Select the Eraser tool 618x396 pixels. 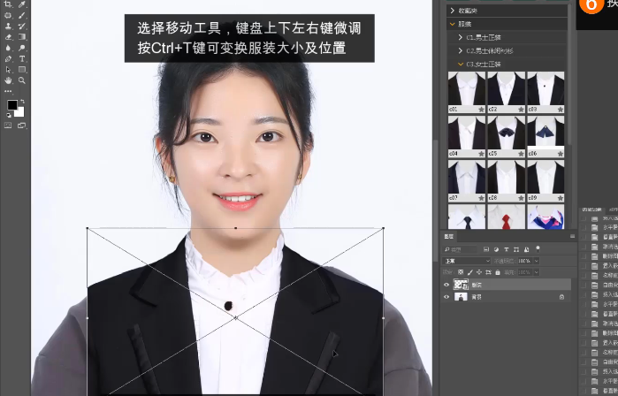pos(8,37)
